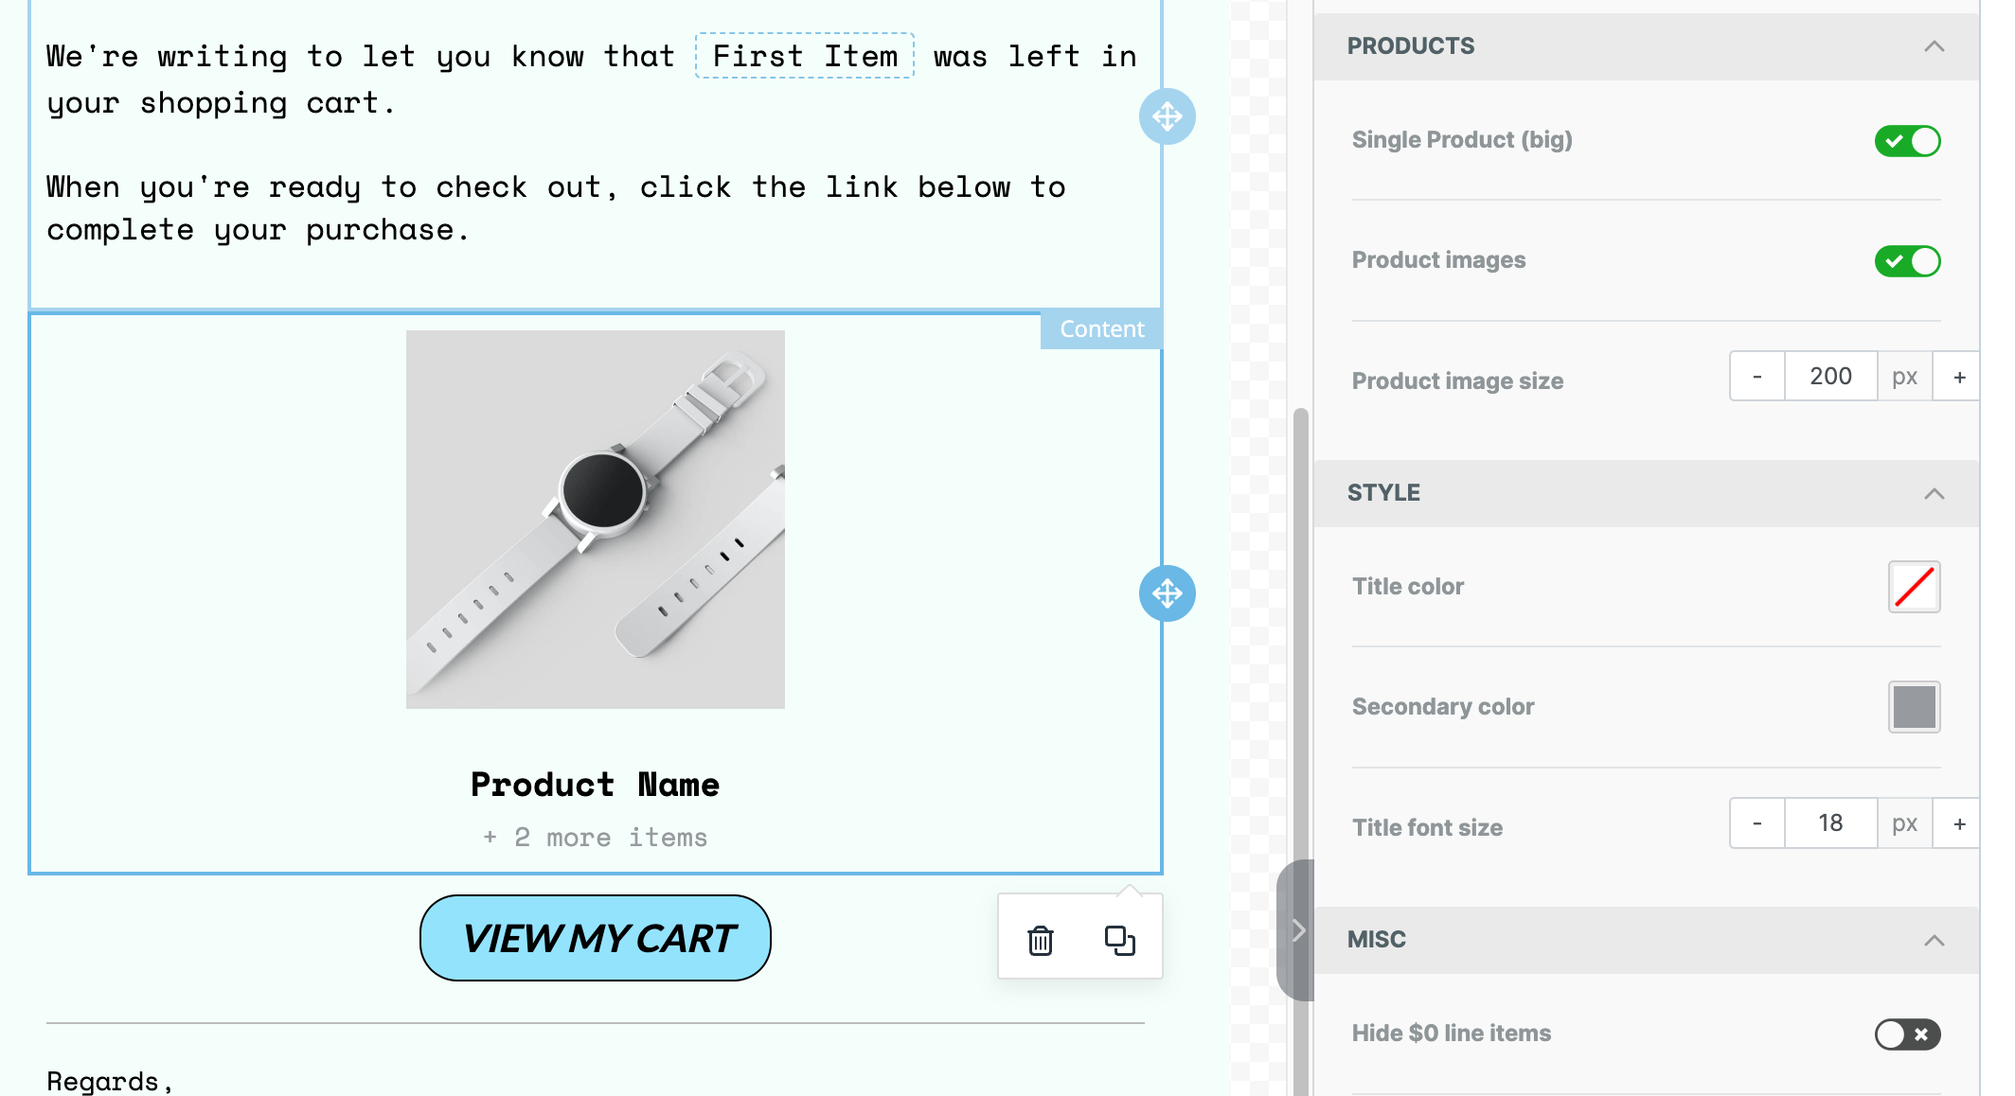Select the First Item personalization tag
This screenshot has height=1096, width=2015.
[x=804, y=56]
